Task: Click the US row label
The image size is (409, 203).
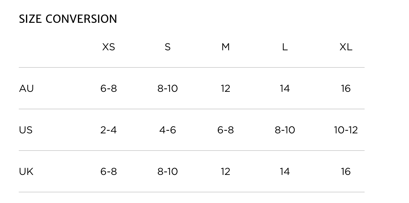Action: (x=26, y=130)
